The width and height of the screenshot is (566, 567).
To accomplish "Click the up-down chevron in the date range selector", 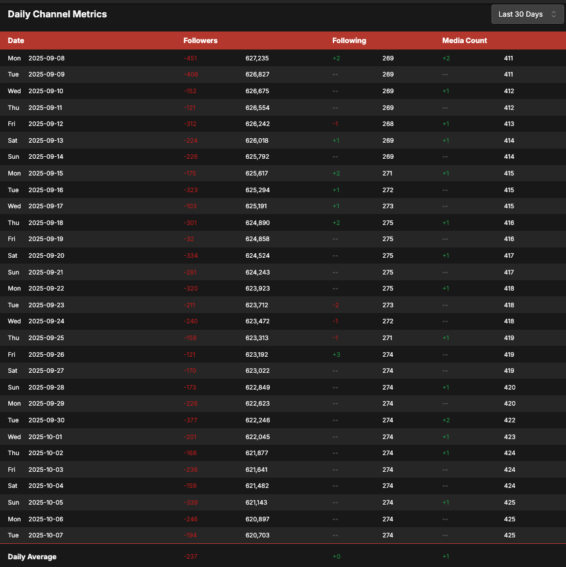I will point(553,14).
